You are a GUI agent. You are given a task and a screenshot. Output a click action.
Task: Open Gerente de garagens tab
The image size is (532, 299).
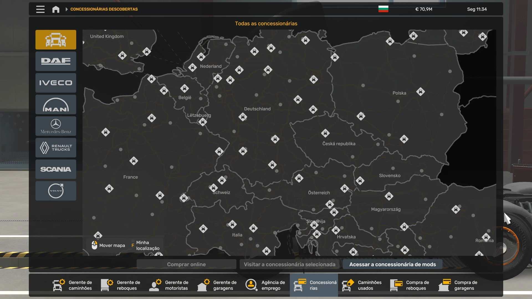217,285
